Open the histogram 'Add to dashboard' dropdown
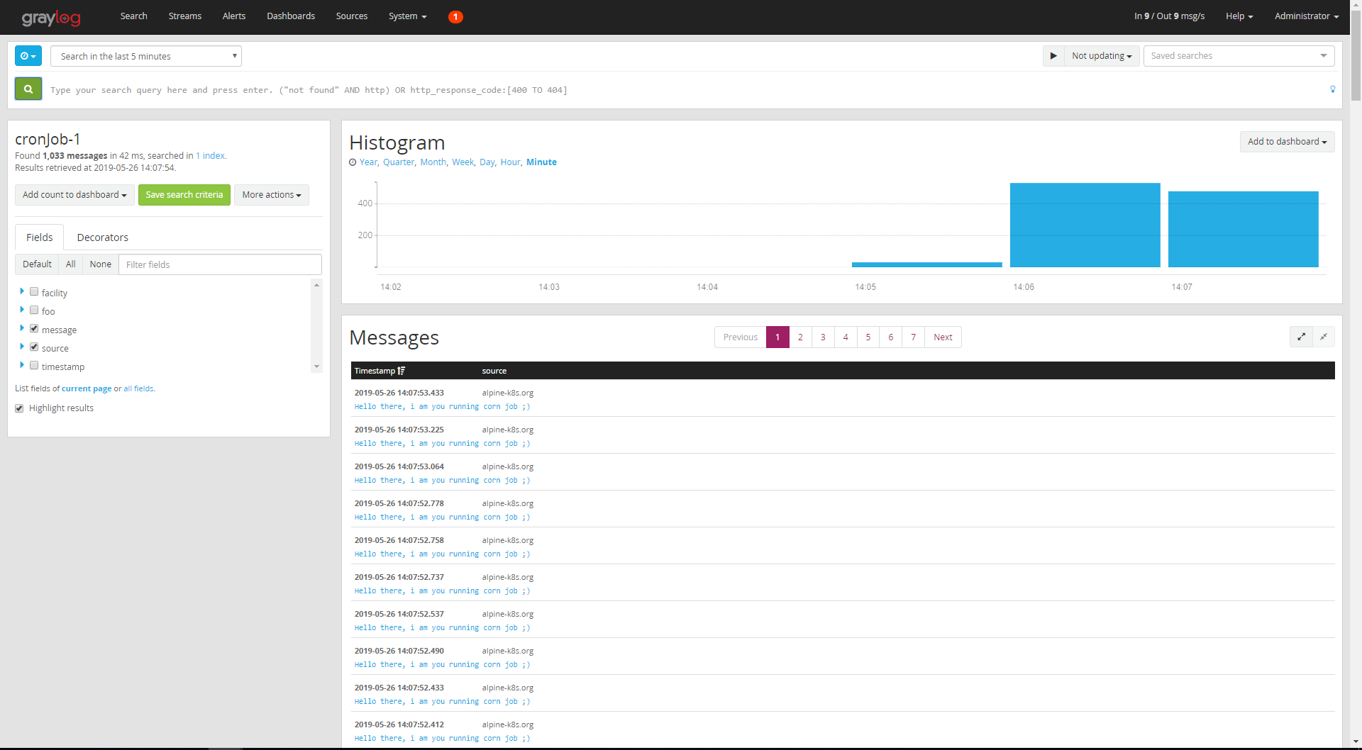This screenshot has height=750, width=1362. pos(1287,142)
